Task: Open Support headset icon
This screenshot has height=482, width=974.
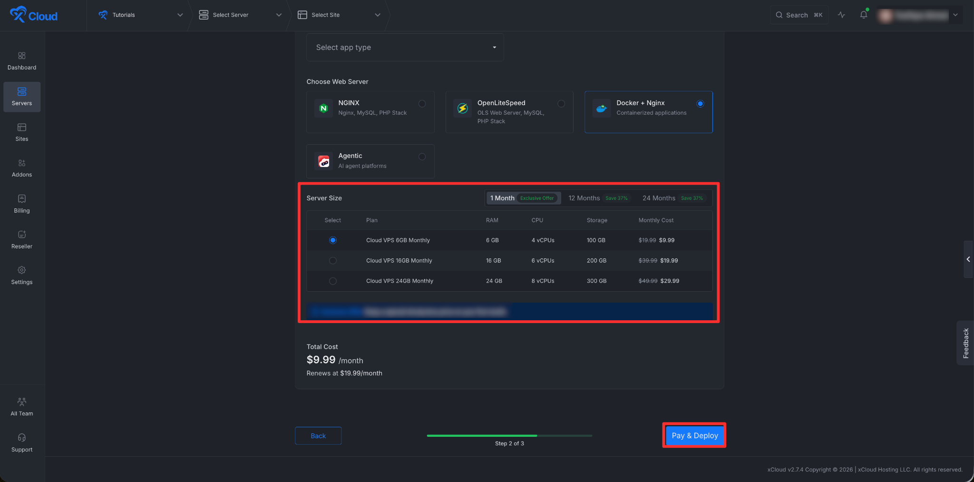Action: (x=22, y=437)
